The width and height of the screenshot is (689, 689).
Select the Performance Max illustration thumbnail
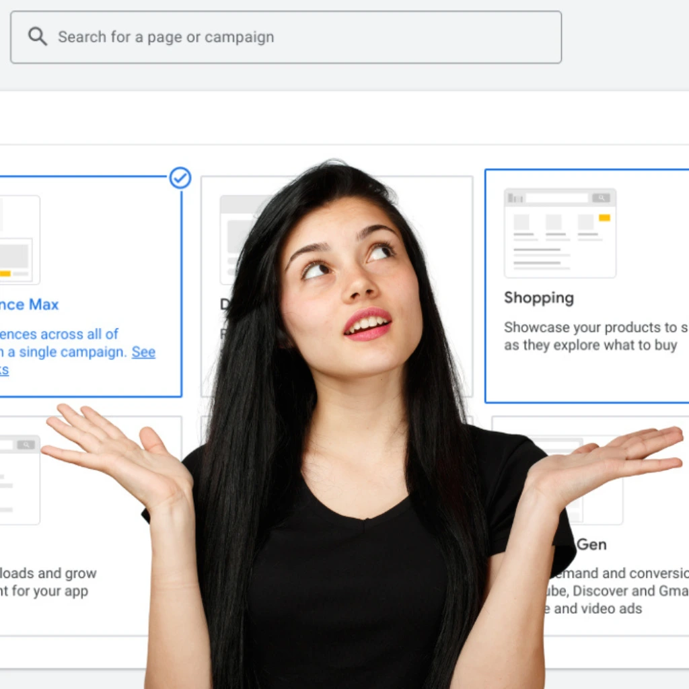[20, 240]
